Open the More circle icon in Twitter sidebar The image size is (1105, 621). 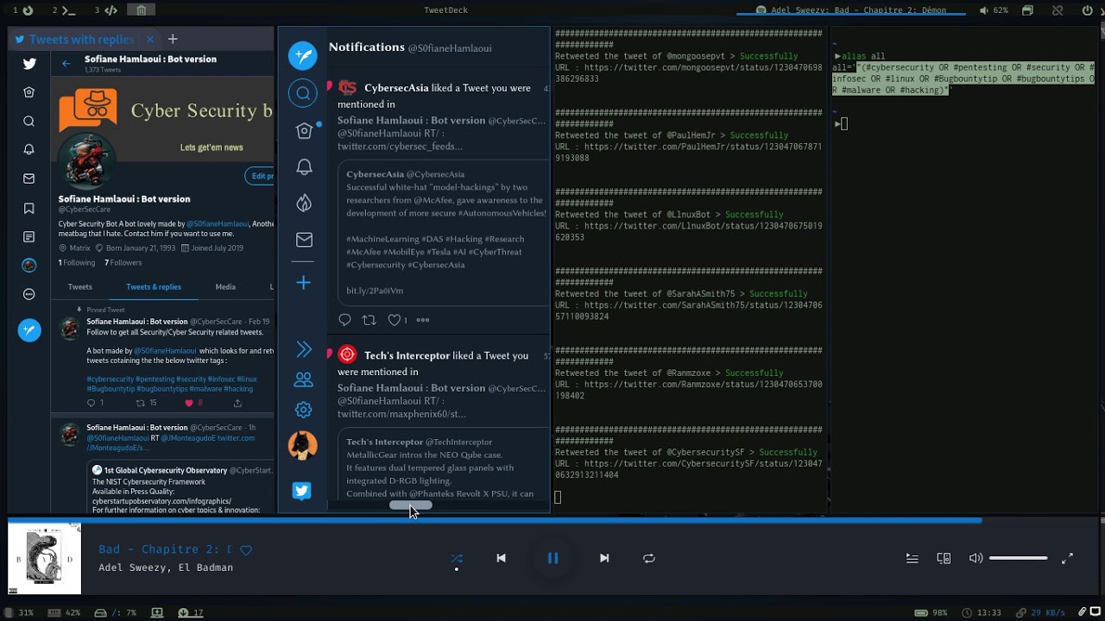pos(29,294)
